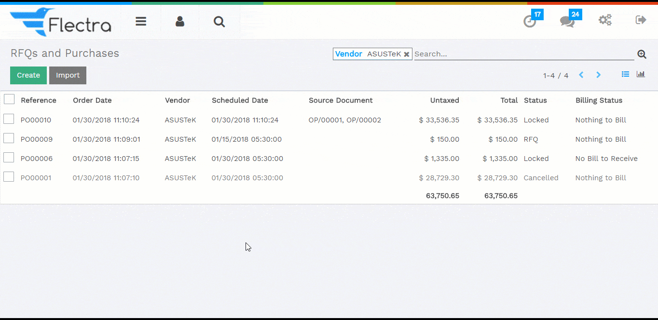
Task: Click the Create button
Action: coord(28,76)
